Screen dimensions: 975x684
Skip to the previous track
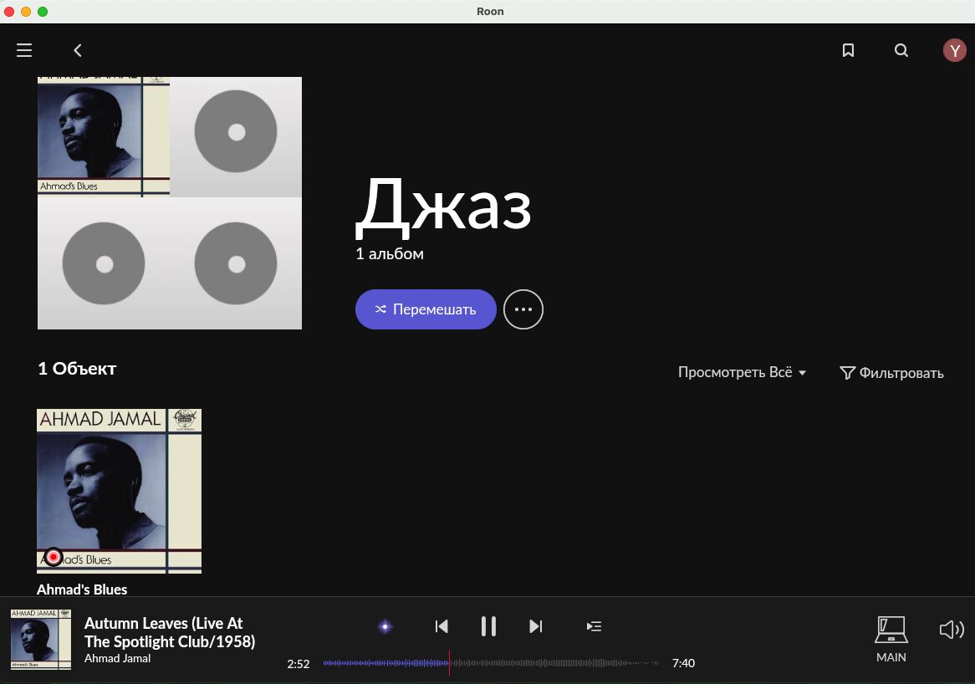[442, 626]
